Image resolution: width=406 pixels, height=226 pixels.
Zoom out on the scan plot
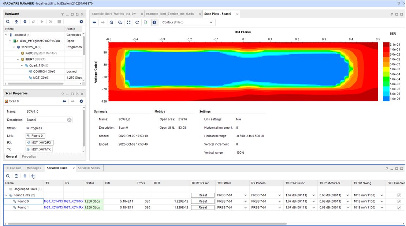coord(120,23)
